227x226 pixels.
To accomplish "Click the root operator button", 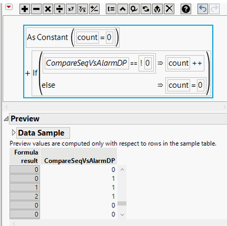I will point(83,9).
